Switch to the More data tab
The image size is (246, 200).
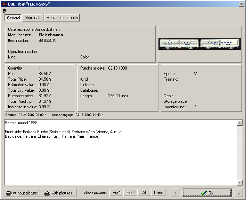[x=33, y=18]
